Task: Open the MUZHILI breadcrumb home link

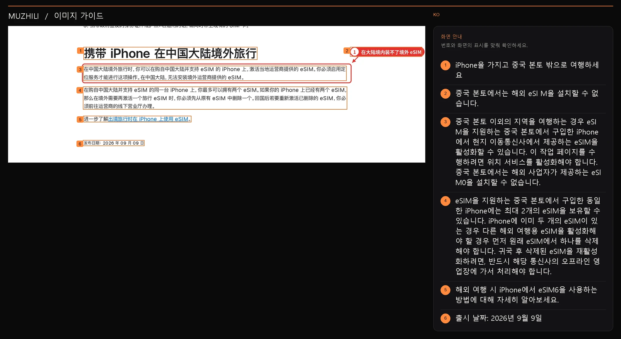Action: [23, 16]
